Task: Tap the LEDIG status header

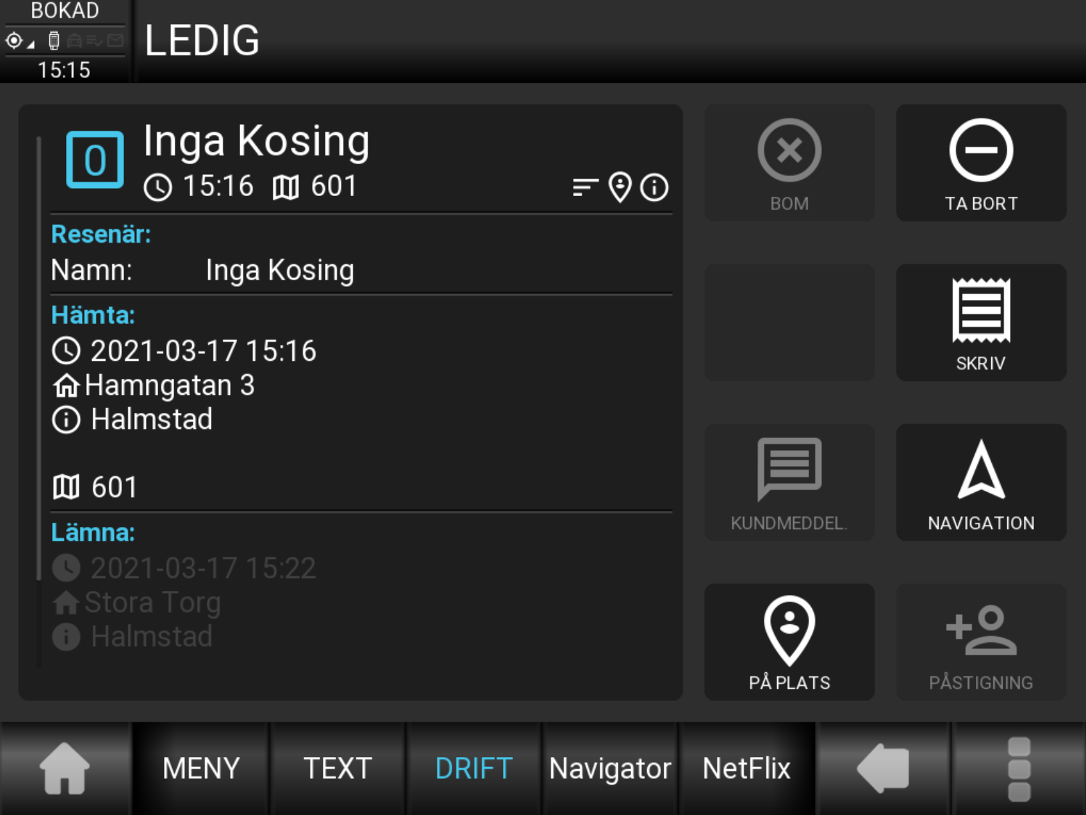Action: point(202,41)
